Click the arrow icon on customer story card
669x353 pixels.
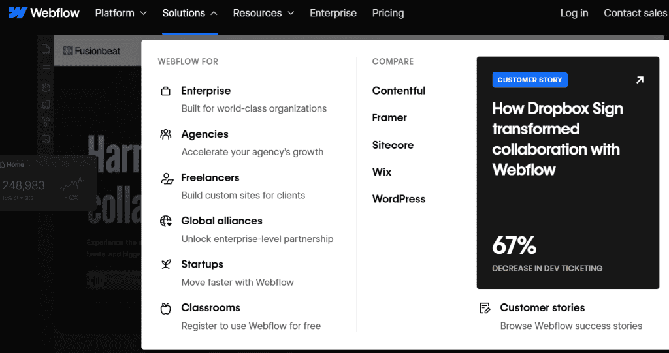click(x=640, y=80)
